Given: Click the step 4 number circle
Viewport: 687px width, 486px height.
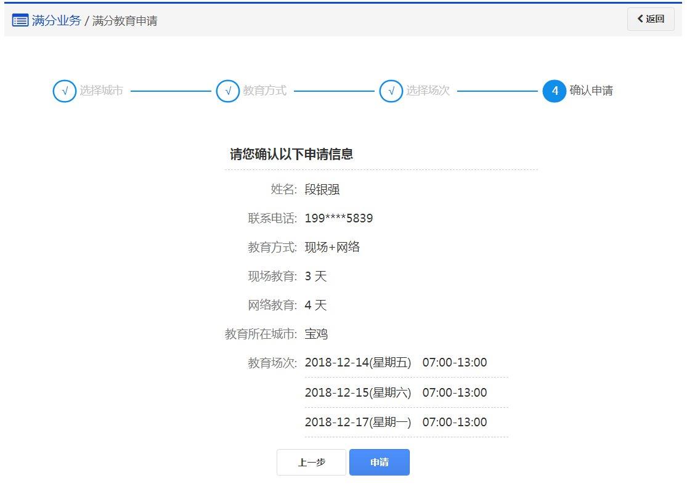Looking at the screenshot, I should tap(555, 91).
